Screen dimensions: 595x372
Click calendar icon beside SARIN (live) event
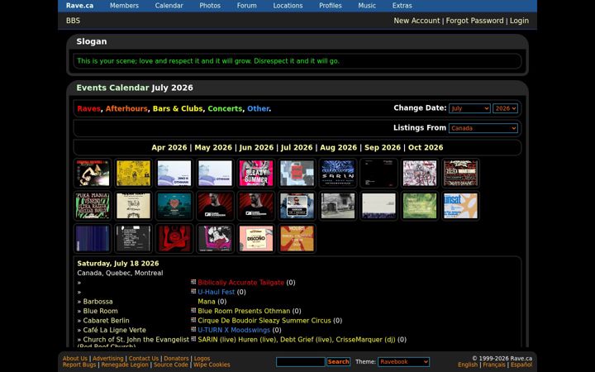click(x=193, y=339)
